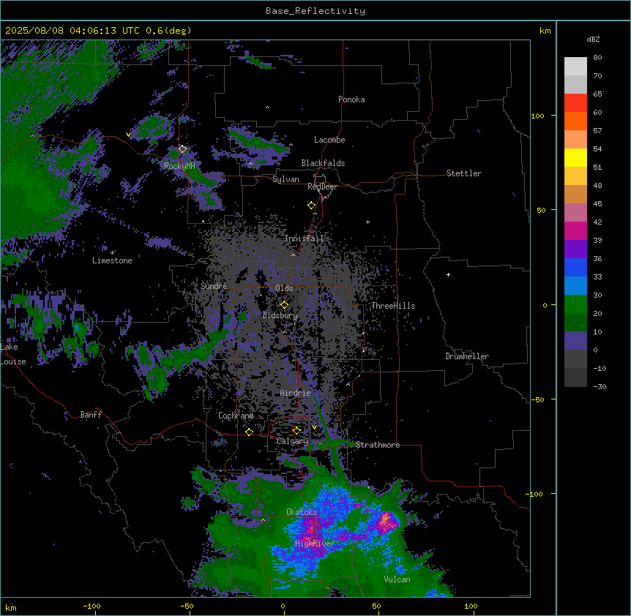Click the white asterisk east of Innisfail
The image size is (631, 616).
pyautogui.click(x=367, y=222)
